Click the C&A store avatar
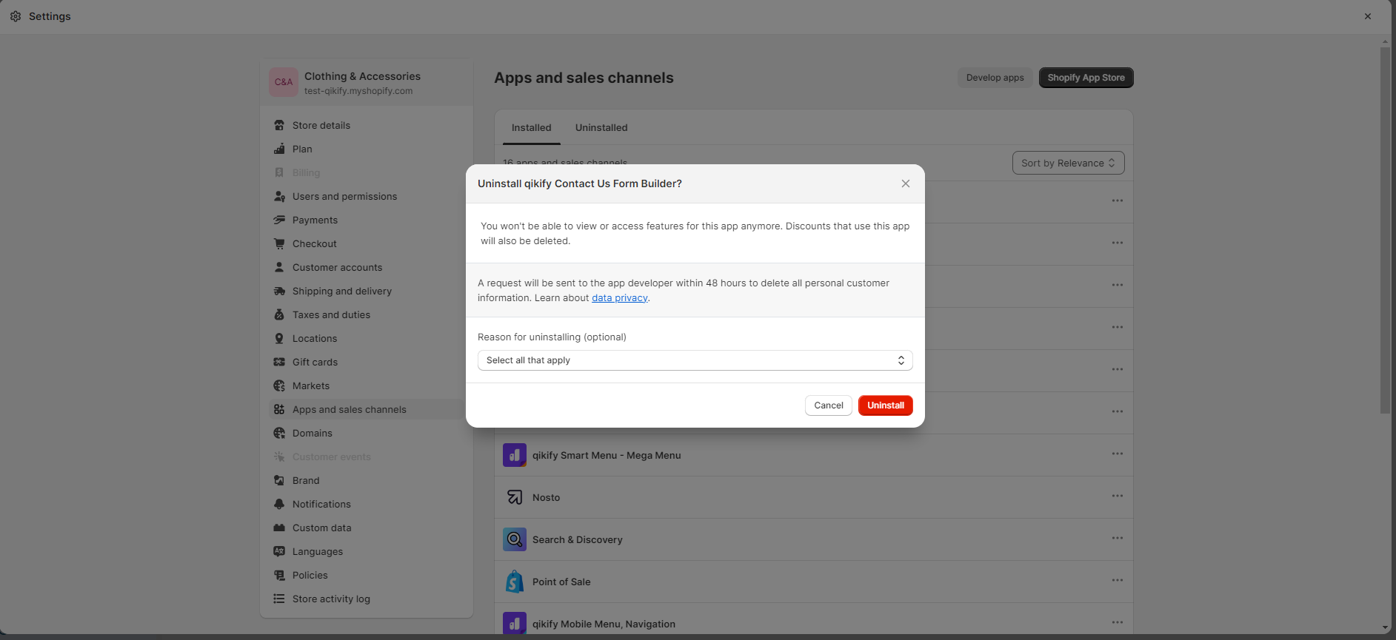1396x640 pixels. click(284, 82)
